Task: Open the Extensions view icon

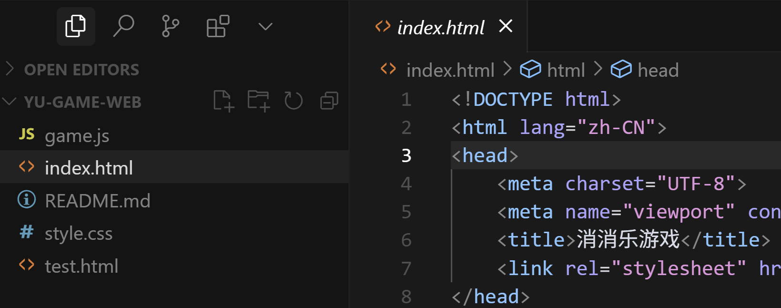Action: point(218,26)
